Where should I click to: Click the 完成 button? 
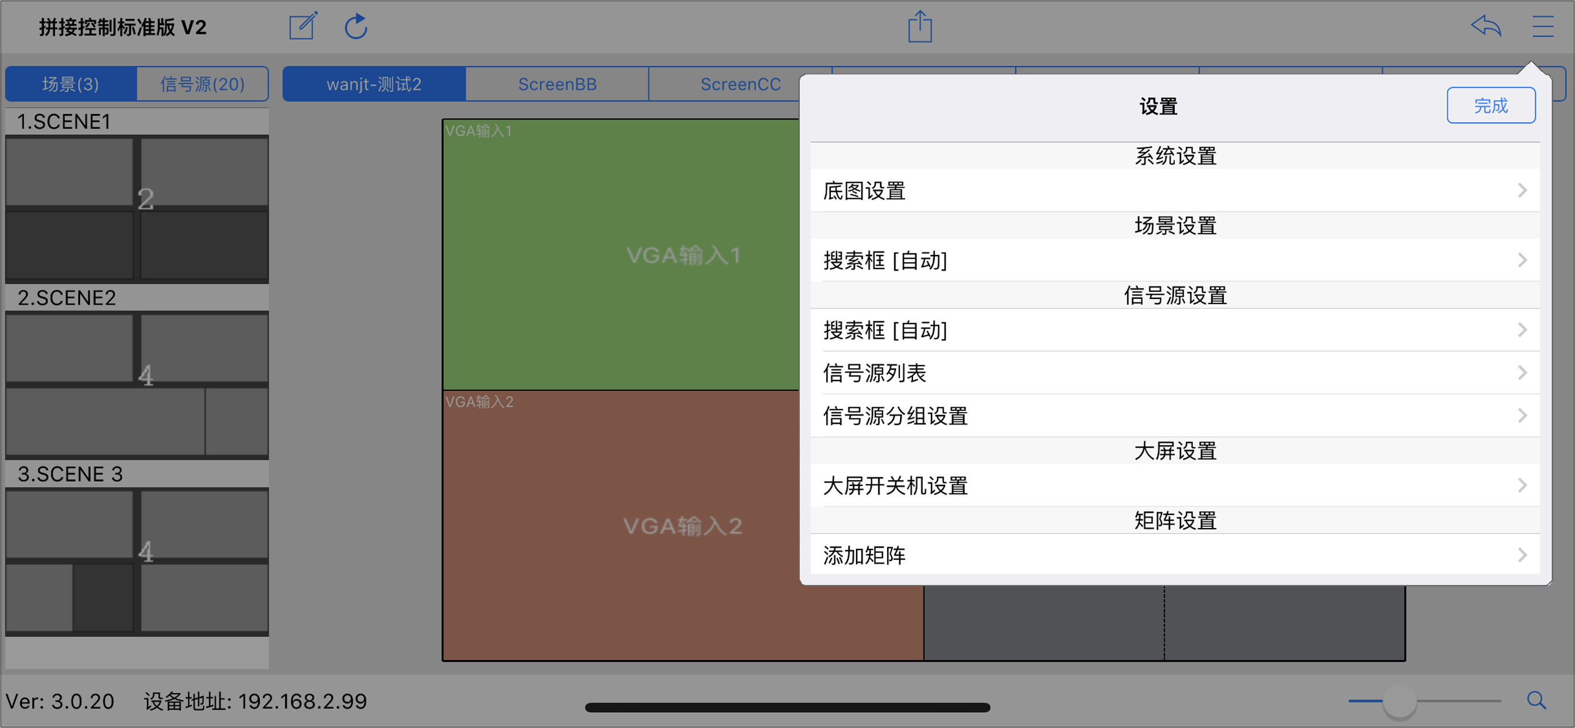(1491, 106)
